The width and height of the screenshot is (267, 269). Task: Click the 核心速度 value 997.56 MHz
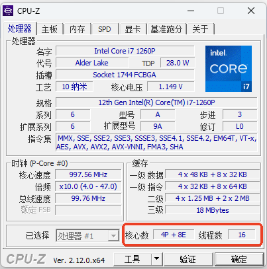pyautogui.click(x=88, y=174)
